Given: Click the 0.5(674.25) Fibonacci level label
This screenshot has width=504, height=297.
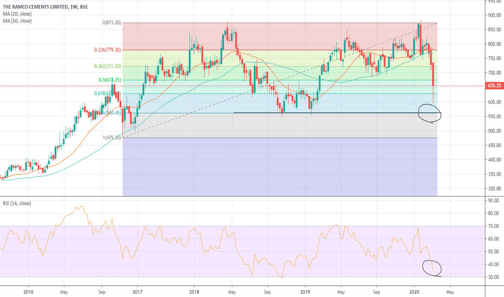Looking at the screenshot, I should [110, 80].
